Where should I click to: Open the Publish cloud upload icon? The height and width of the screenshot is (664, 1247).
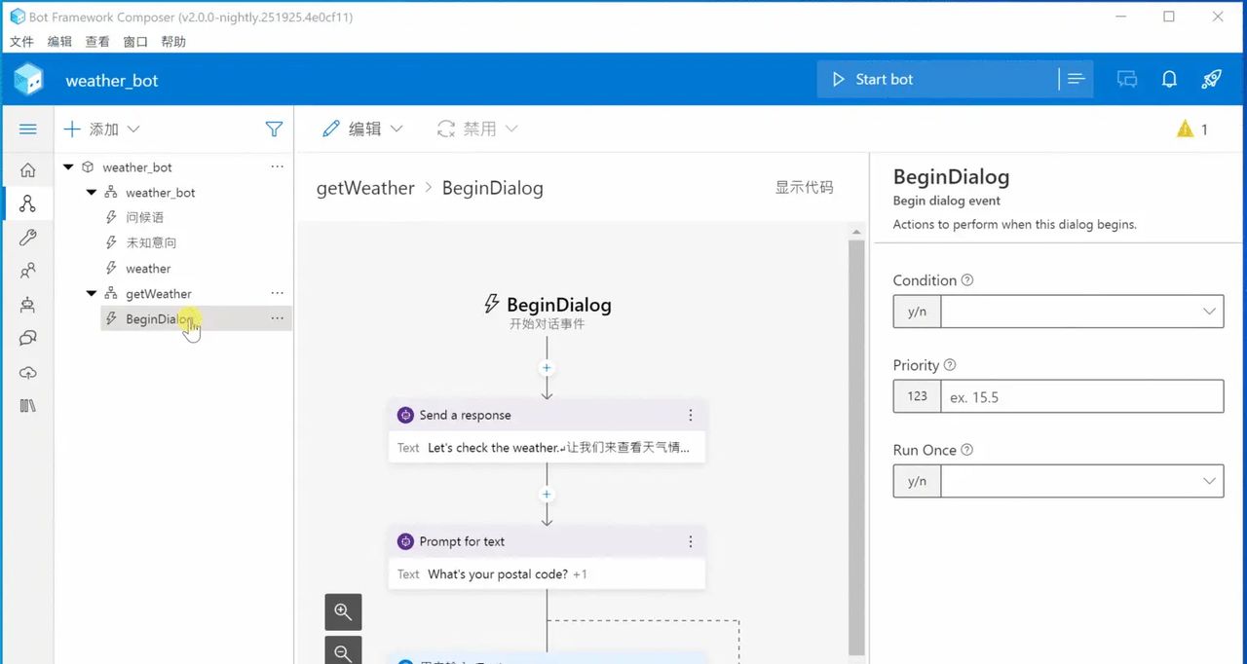tap(27, 373)
